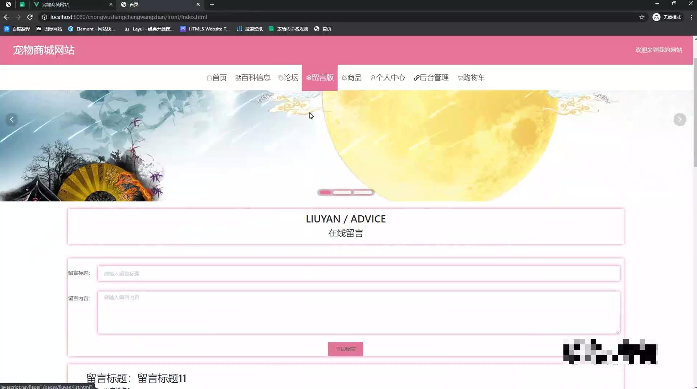Select the 留言版 navigation item
The image size is (697, 389).
pos(319,78)
